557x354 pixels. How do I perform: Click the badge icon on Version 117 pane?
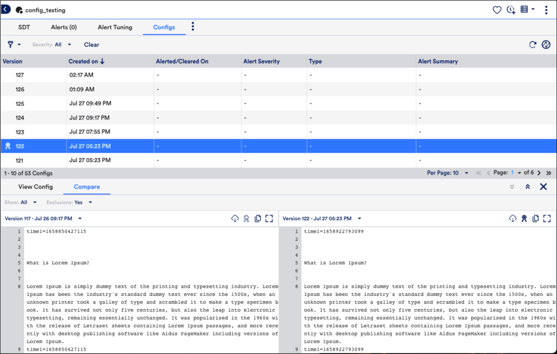click(x=246, y=218)
